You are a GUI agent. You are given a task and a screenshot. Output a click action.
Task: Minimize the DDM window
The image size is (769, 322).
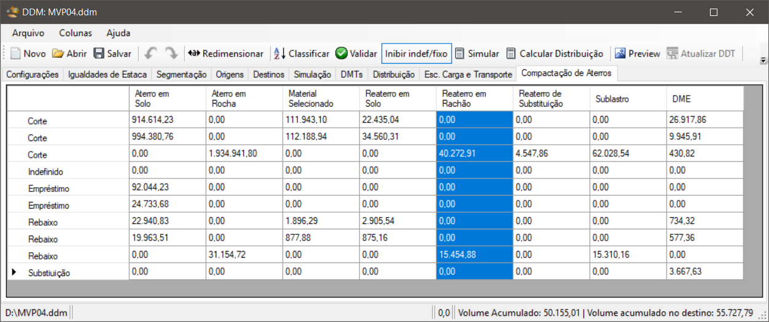pyautogui.click(x=678, y=12)
